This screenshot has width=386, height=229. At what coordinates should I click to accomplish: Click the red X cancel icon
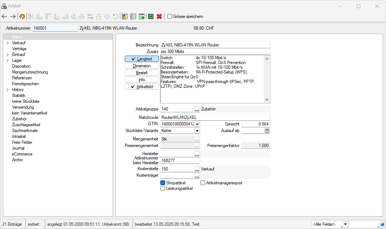click(159, 16)
